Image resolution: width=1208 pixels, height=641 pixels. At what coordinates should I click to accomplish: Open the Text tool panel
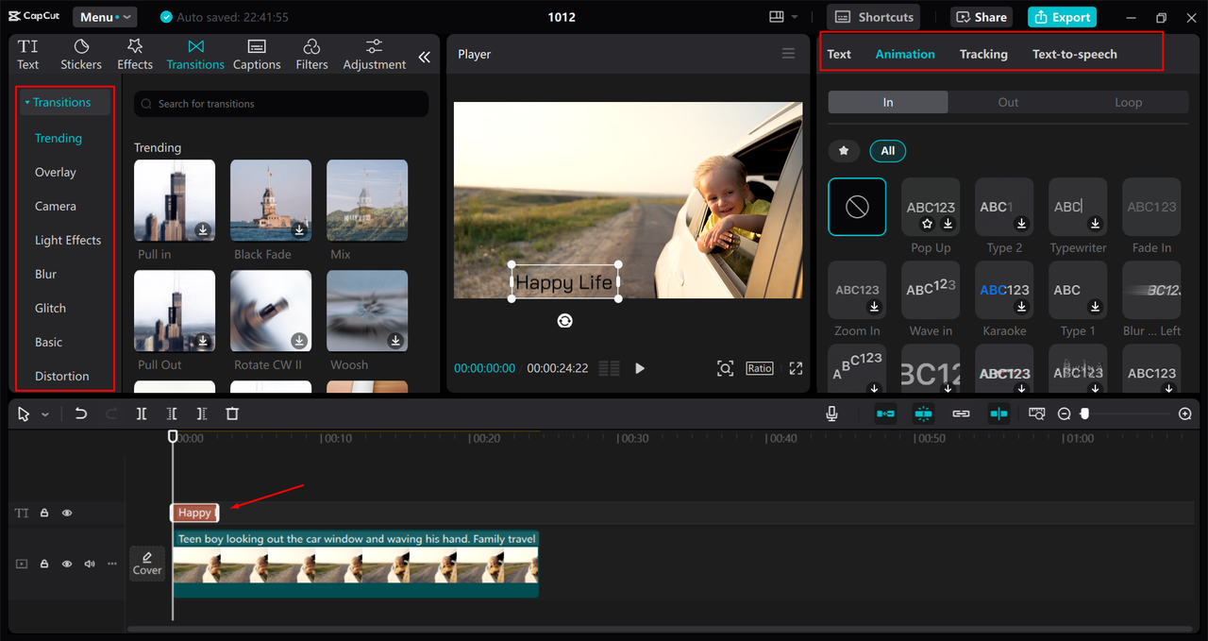(x=28, y=55)
